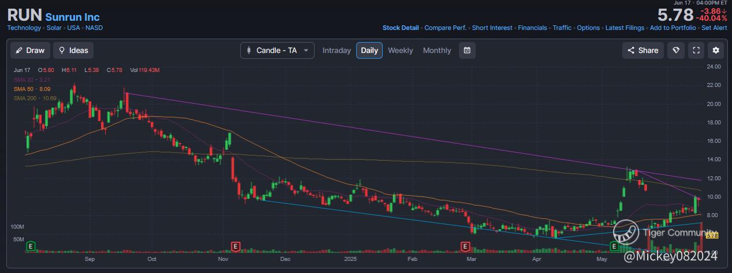Switch to Intraday timeframe
Screen dimensions: 732x273
tap(337, 50)
